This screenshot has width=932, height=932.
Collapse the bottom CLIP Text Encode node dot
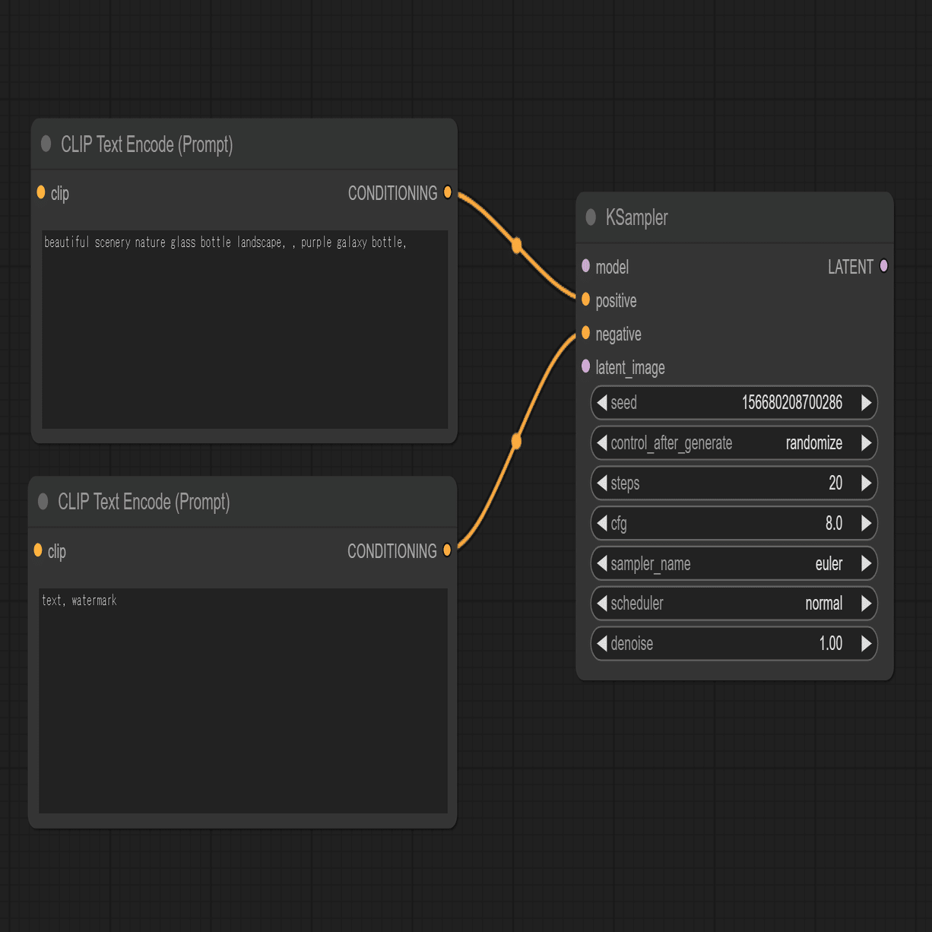click(x=43, y=501)
